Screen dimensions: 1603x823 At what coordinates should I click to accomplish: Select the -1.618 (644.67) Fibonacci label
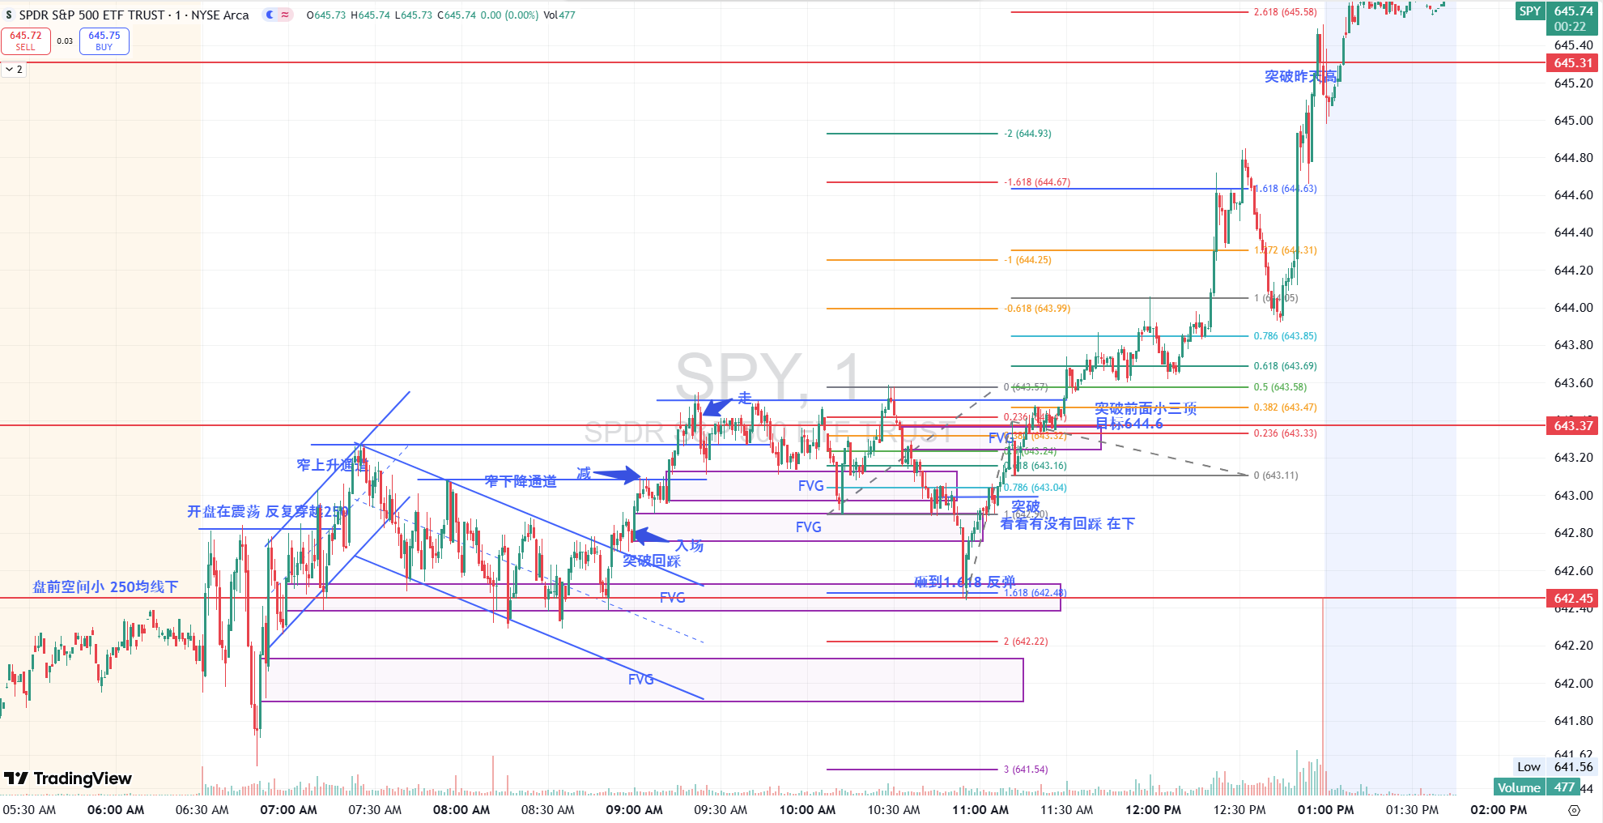tap(1037, 182)
